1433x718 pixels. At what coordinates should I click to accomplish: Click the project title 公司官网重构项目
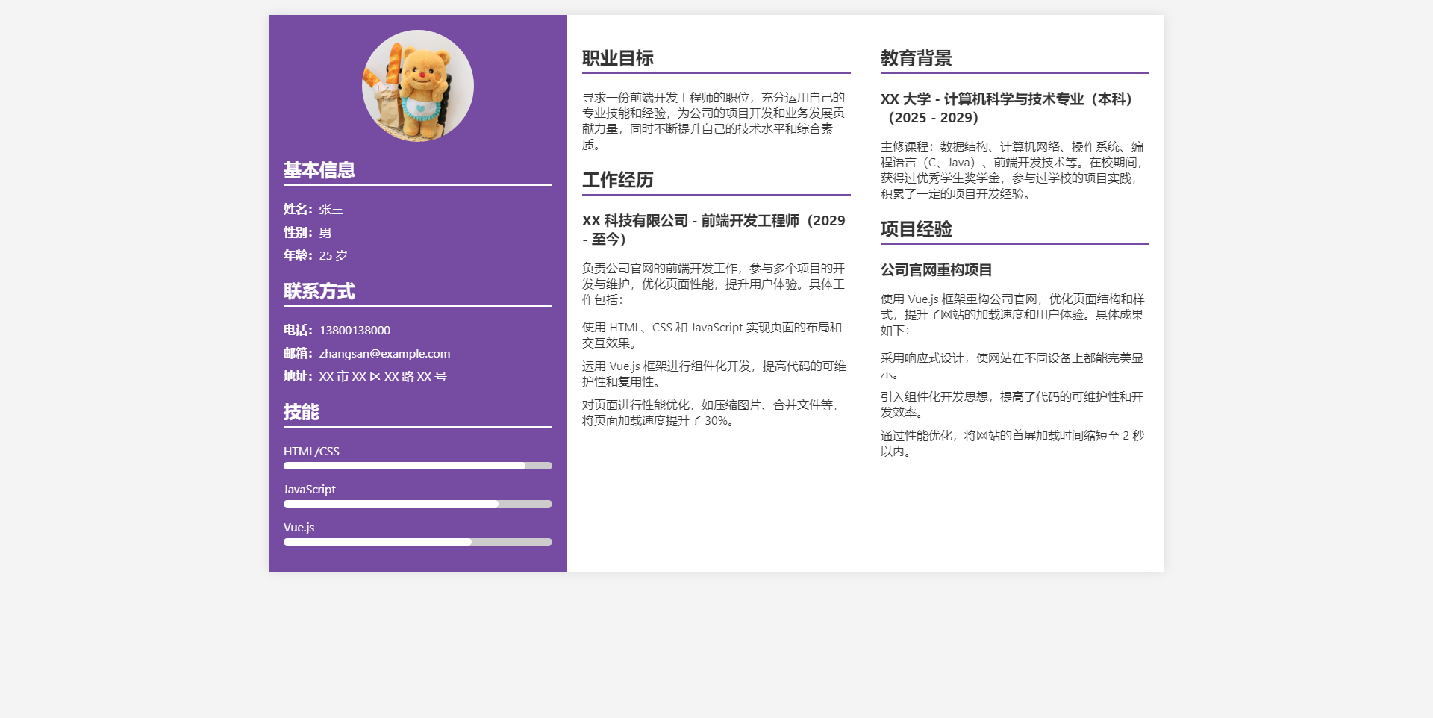[x=937, y=270]
